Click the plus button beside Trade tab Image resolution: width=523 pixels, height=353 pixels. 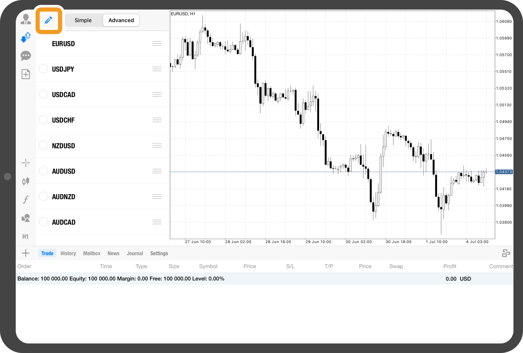tap(26, 253)
